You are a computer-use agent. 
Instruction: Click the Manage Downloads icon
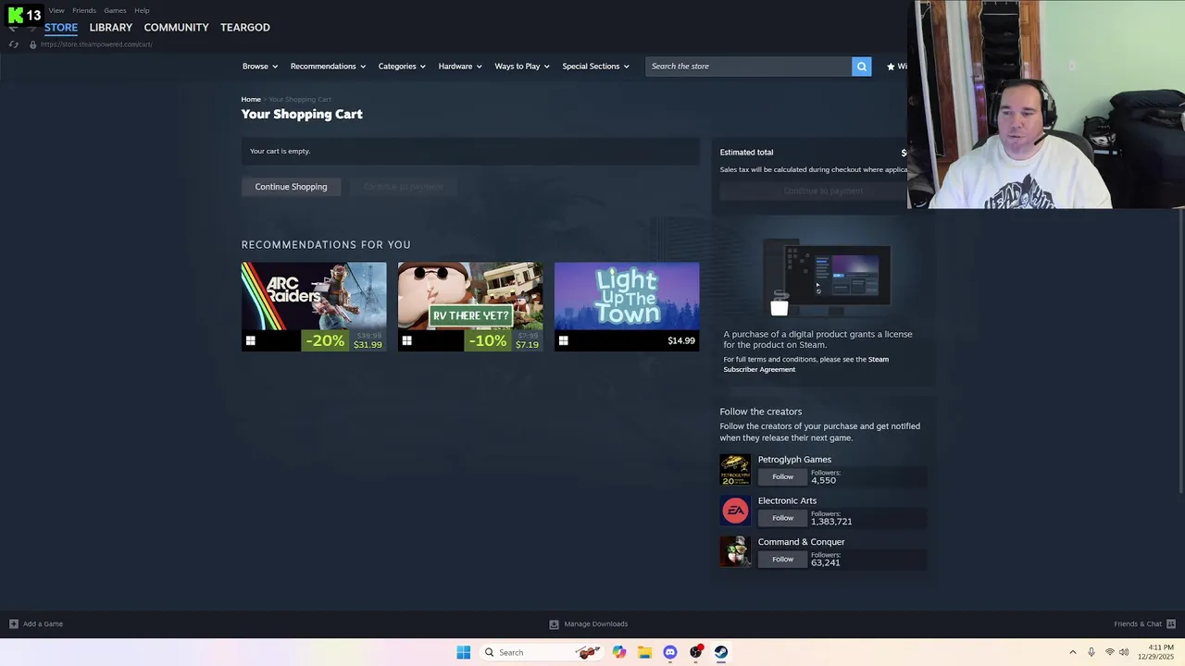pos(554,623)
